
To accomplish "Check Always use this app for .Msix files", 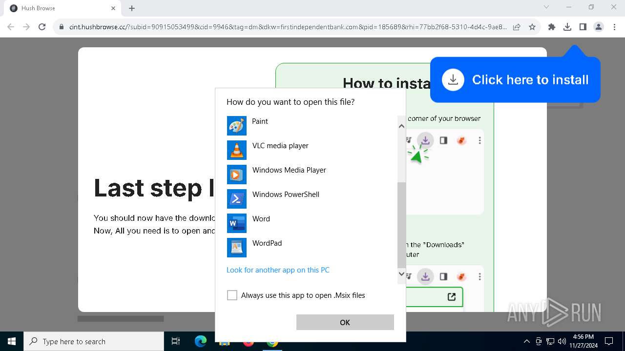I will point(232,295).
